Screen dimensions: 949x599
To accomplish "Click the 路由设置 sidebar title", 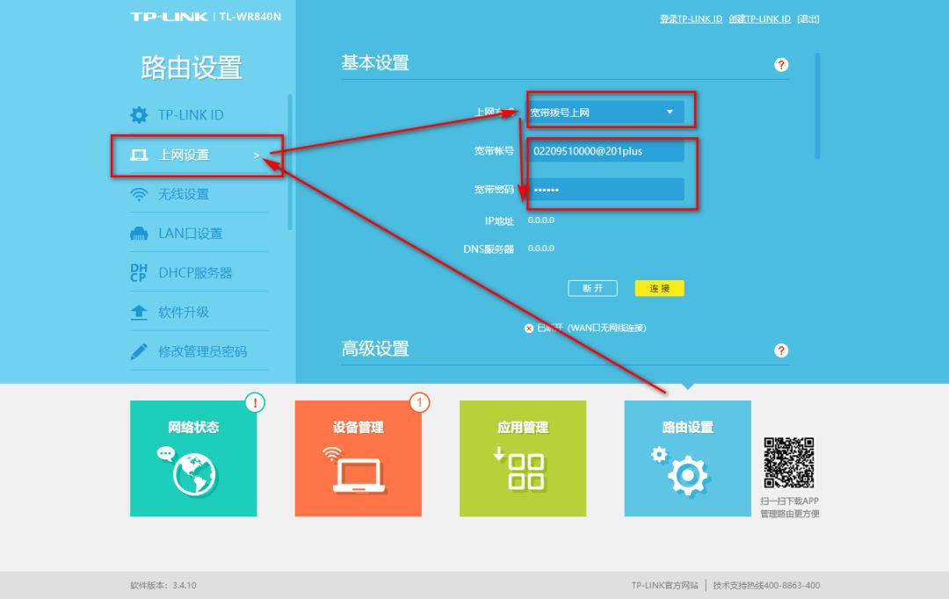I will point(192,67).
